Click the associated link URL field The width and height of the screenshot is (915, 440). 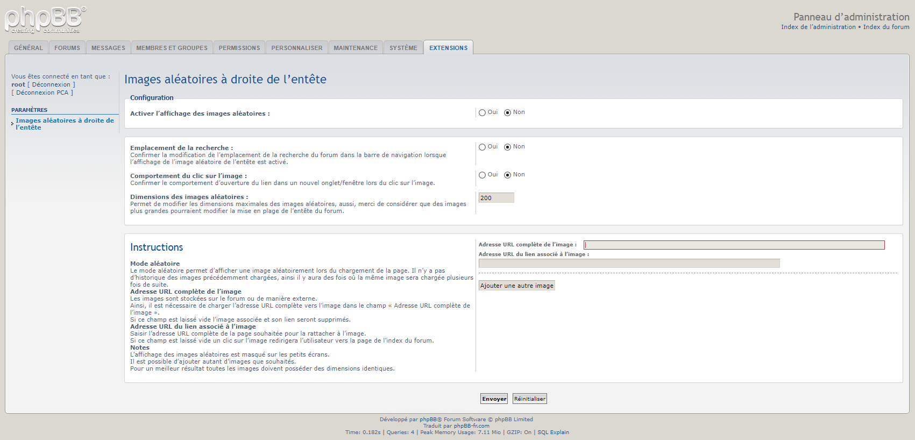coord(629,264)
